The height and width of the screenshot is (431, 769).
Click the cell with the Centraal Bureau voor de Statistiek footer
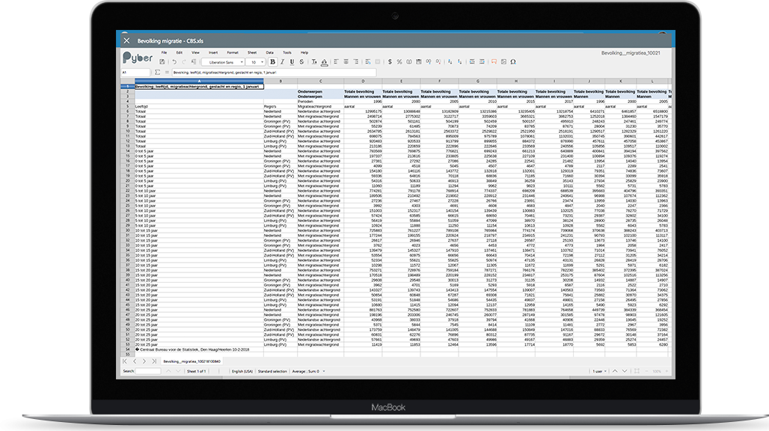[199, 349]
